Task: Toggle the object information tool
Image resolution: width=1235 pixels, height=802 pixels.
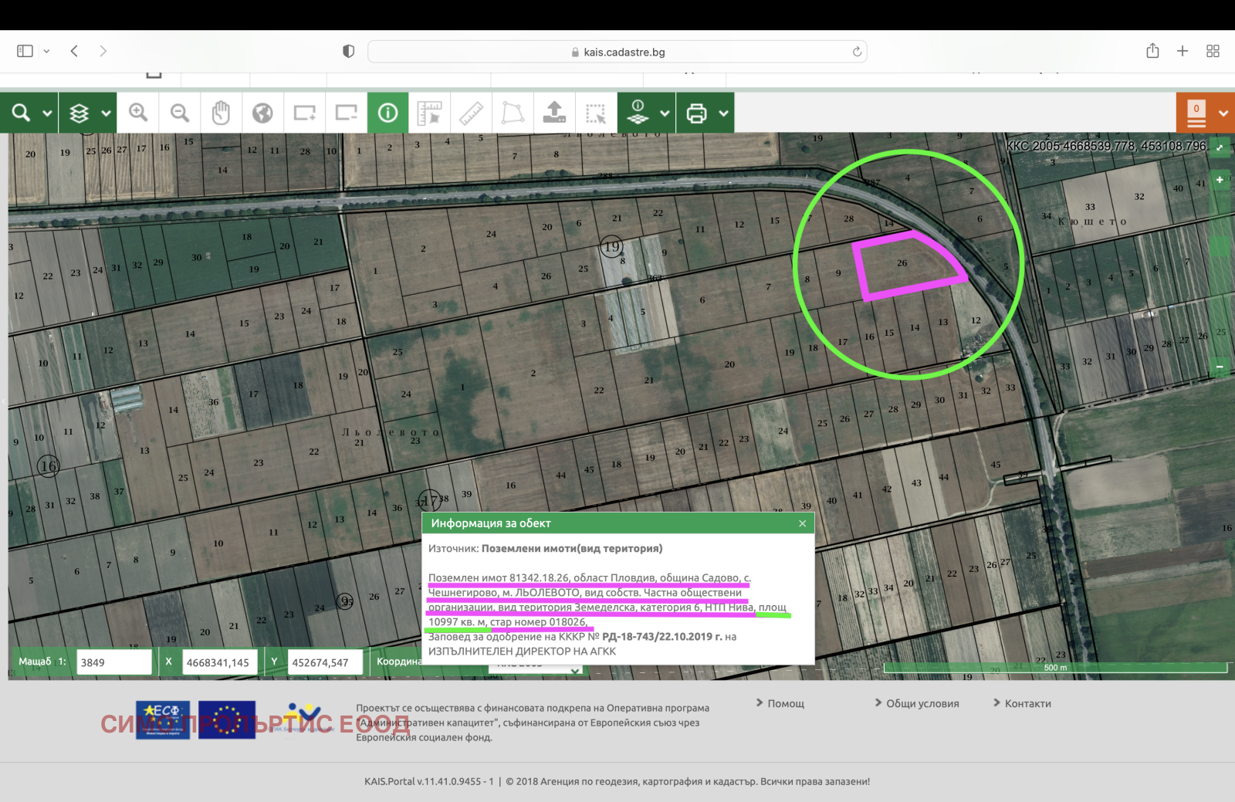Action: tap(387, 113)
